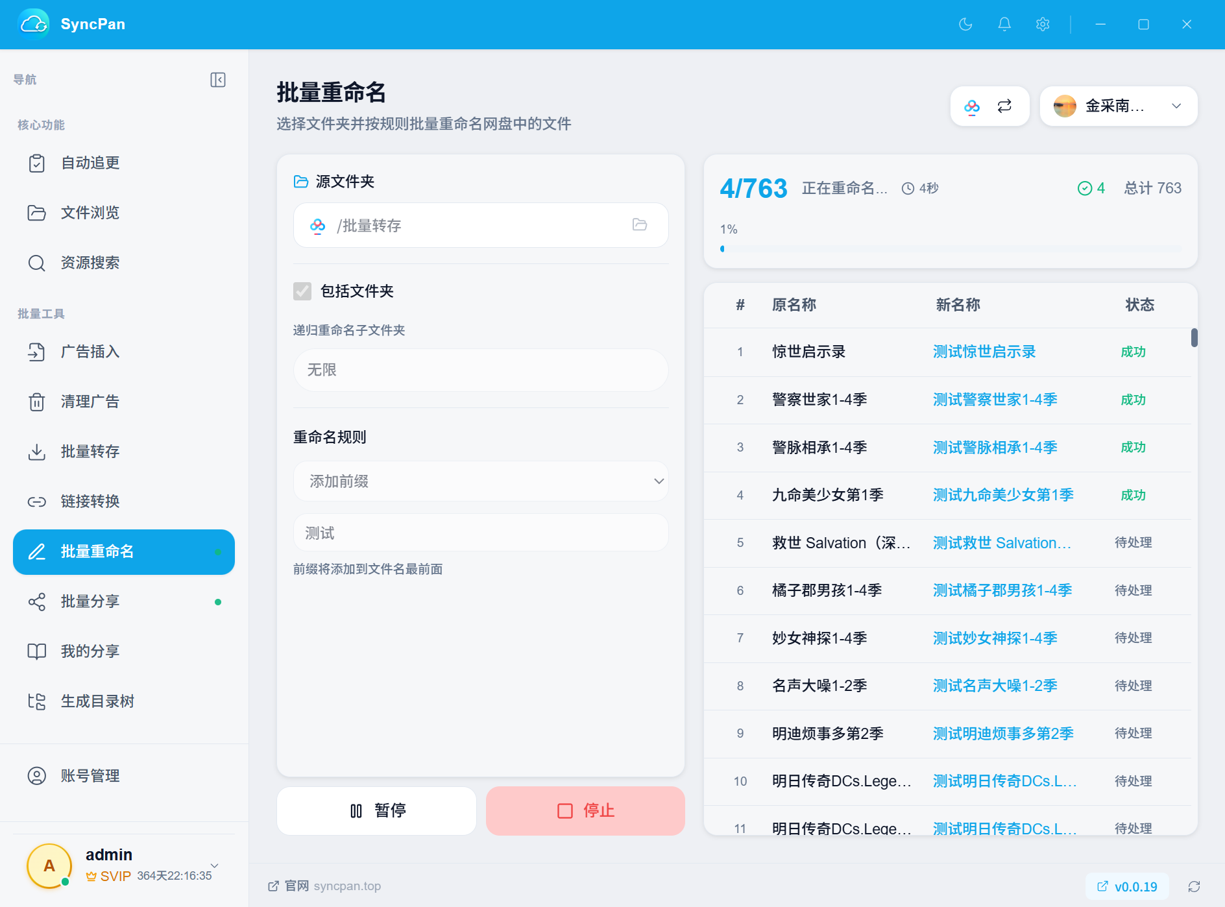Click 测试九命美少女第1季 new name
This screenshot has width=1225, height=907.
[x=1003, y=495]
